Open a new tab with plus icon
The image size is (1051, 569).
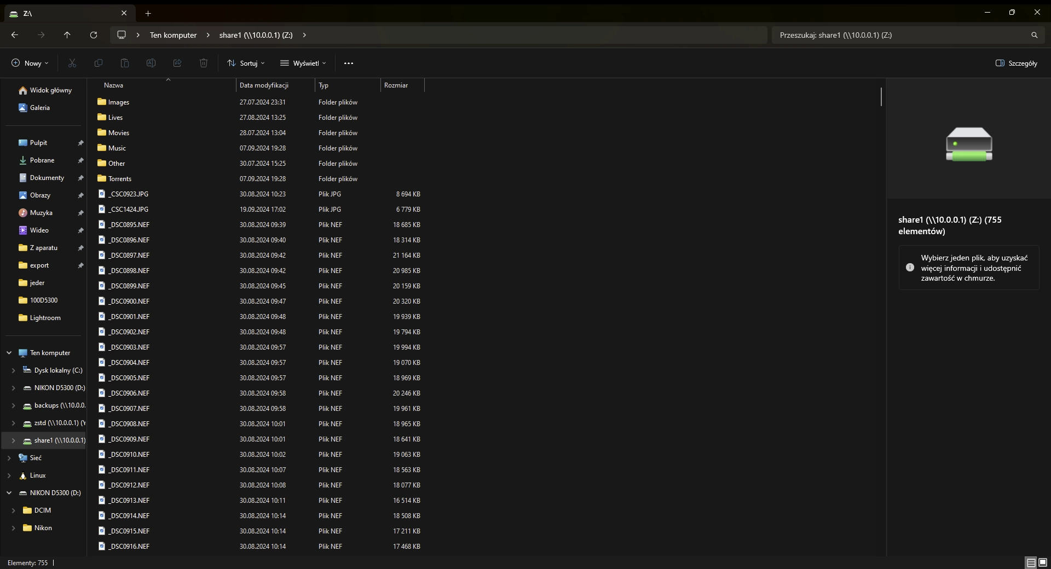pos(148,13)
